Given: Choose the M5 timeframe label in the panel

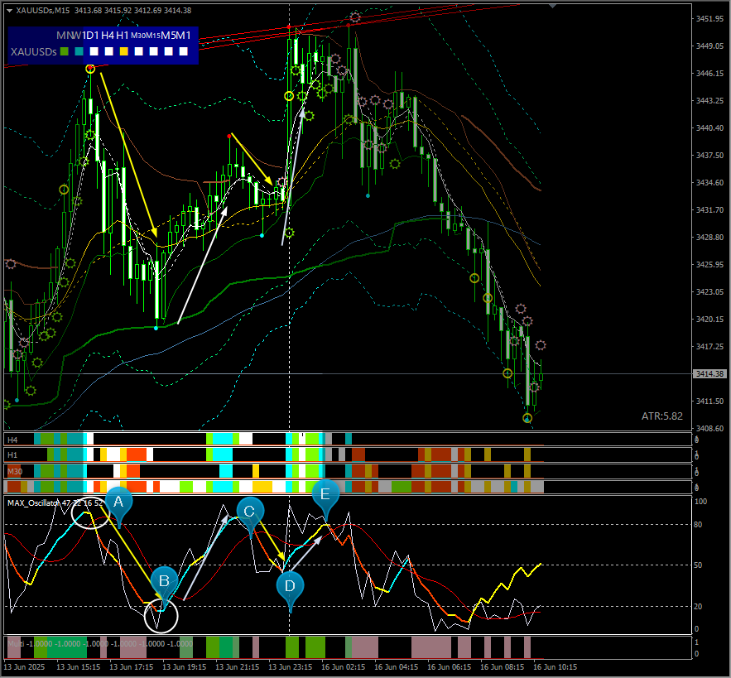Looking at the screenshot, I should click(168, 36).
